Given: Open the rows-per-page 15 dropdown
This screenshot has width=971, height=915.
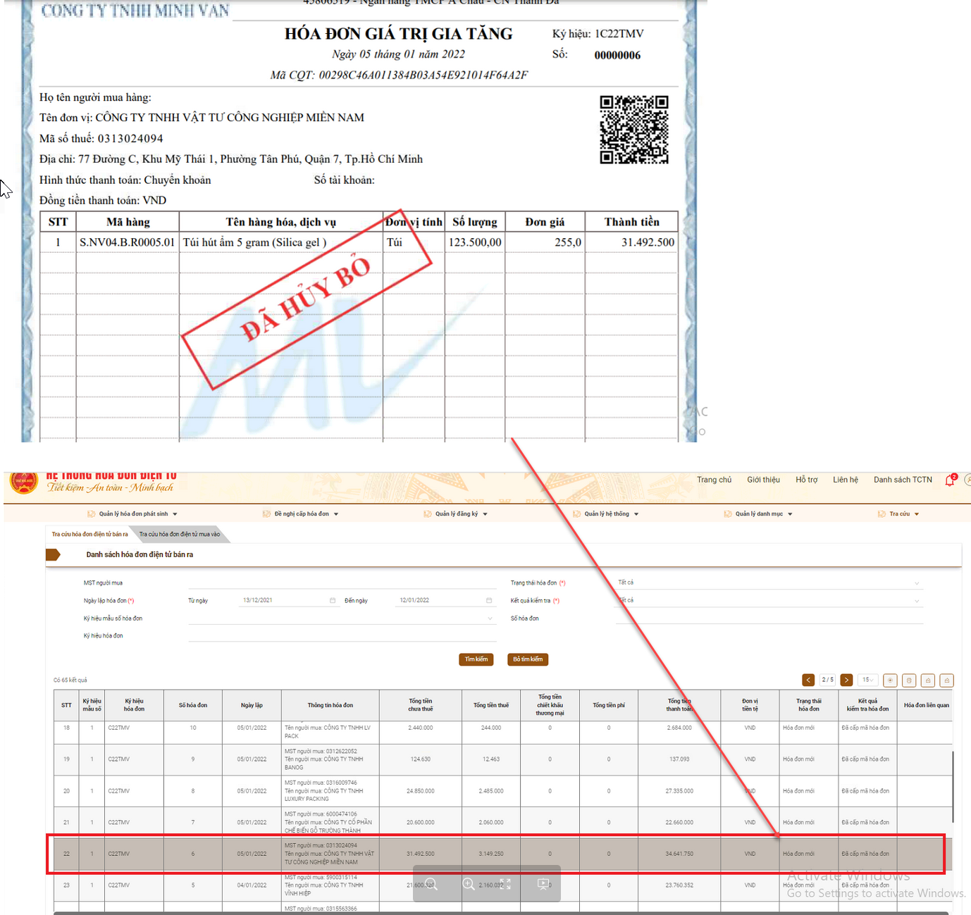Looking at the screenshot, I should pos(868,680).
